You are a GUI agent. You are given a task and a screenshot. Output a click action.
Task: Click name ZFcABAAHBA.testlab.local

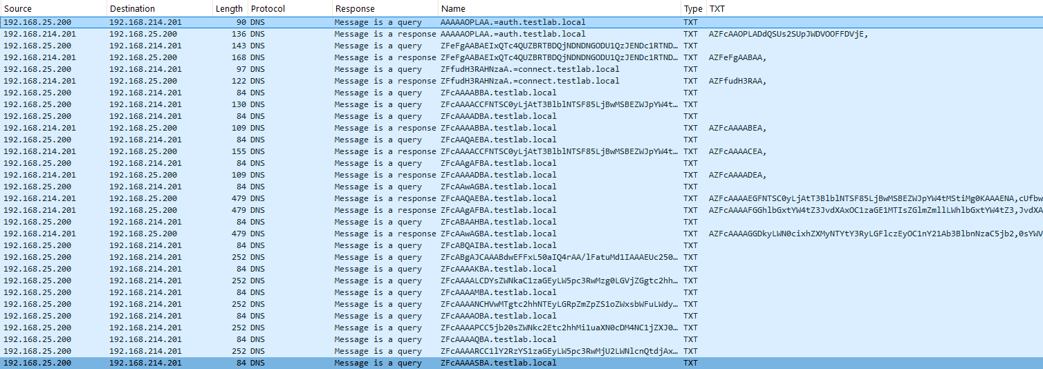(x=498, y=222)
